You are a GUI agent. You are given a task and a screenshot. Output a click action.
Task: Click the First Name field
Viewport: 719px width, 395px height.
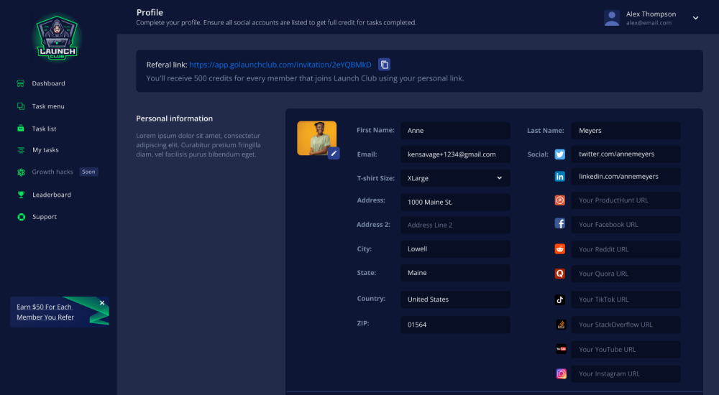pos(455,131)
